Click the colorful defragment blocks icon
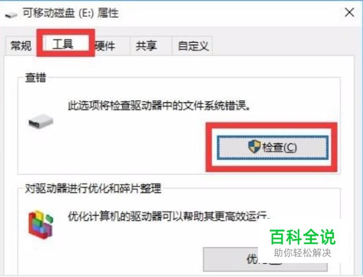The width and height of the screenshot is (363, 277). pyautogui.click(x=41, y=224)
